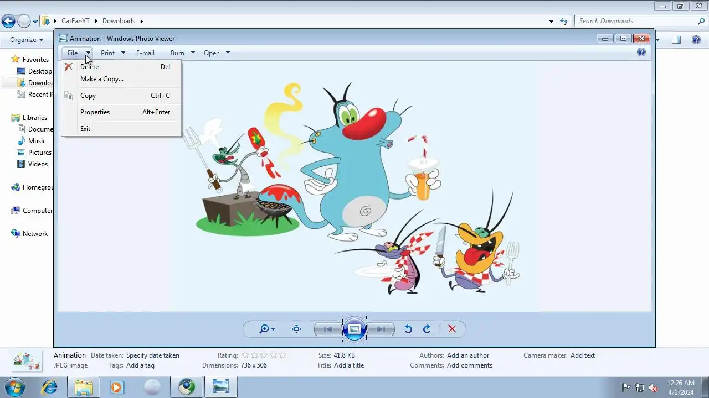Open Videos library

pyautogui.click(x=38, y=164)
